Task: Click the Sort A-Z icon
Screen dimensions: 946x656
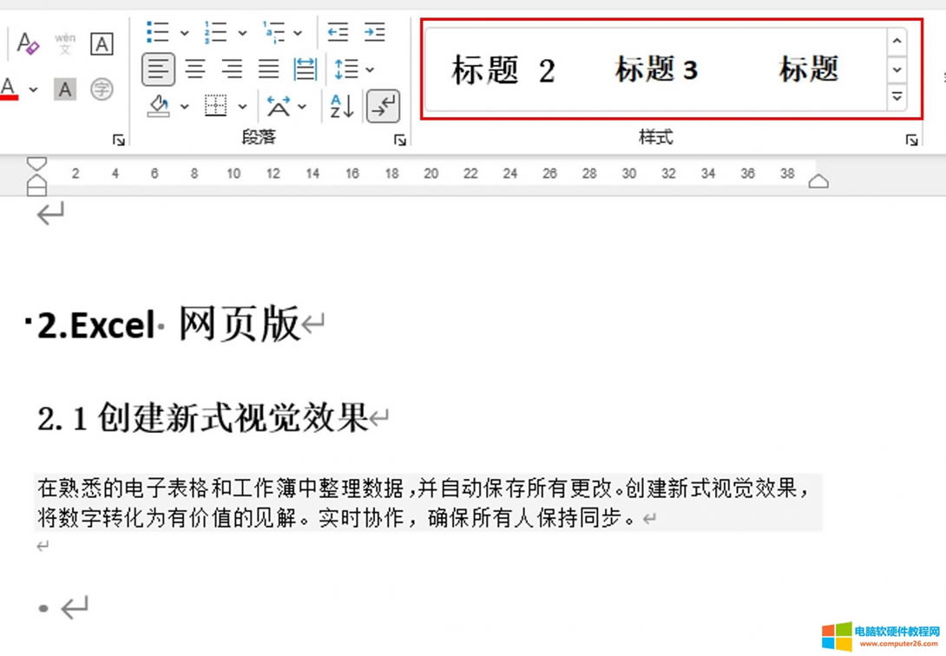Action: click(x=342, y=106)
